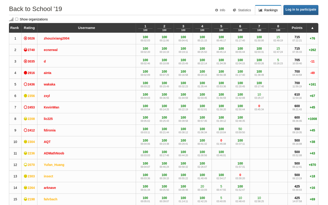Open insect's user page
The height and width of the screenshot is (205, 328).
48,176
